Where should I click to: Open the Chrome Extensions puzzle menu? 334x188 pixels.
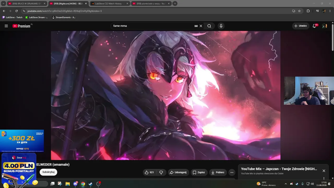coord(308,11)
